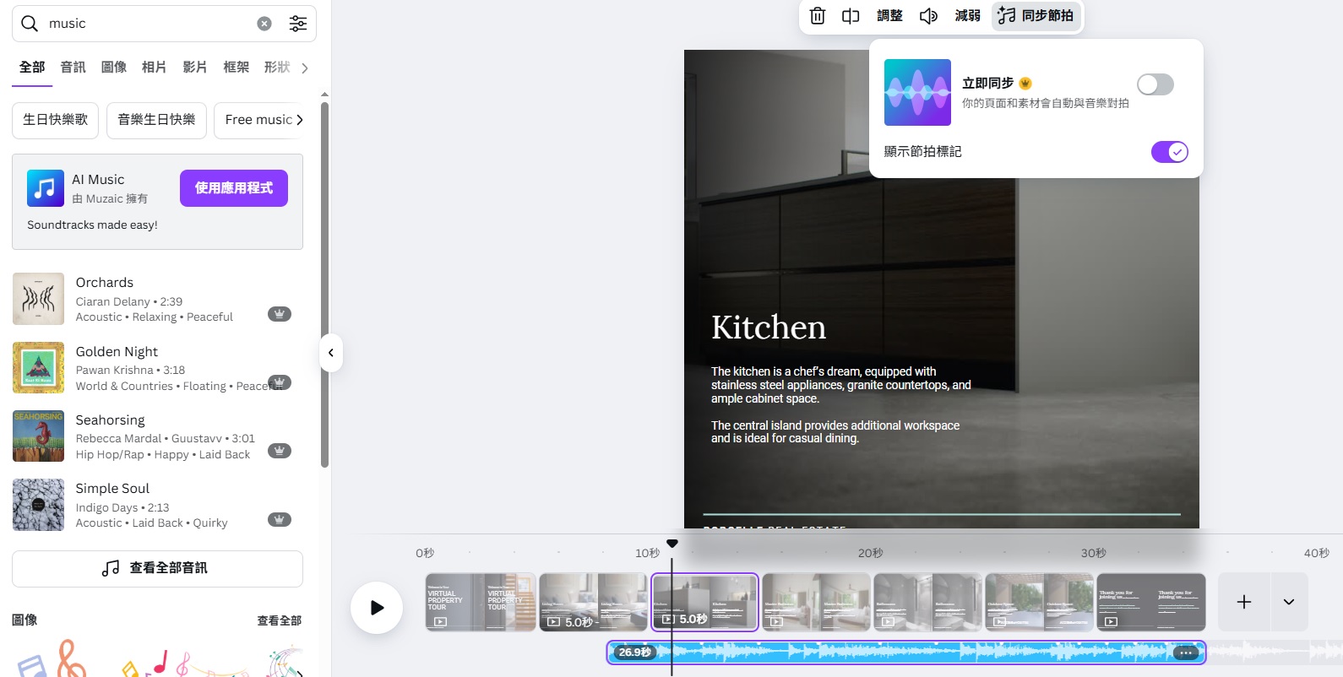This screenshot has width=1343, height=677.
Task: Click the timeline playhead marker
Action: coord(671,544)
